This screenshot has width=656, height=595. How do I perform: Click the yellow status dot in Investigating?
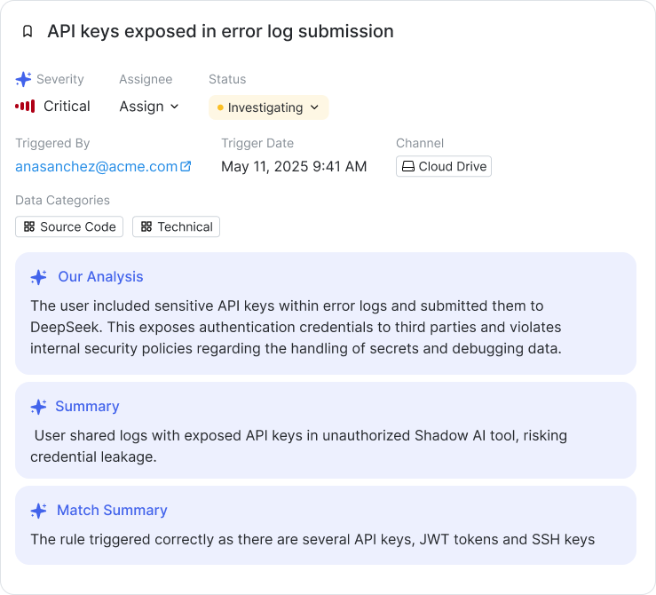[x=220, y=108]
